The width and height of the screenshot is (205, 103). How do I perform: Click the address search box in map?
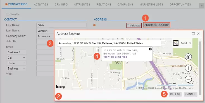click(x=109, y=43)
